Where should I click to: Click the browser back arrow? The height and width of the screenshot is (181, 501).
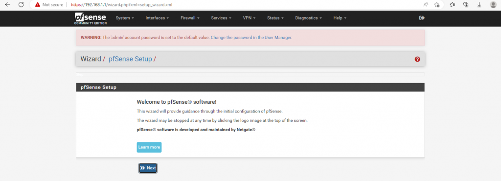click(x=8, y=4)
